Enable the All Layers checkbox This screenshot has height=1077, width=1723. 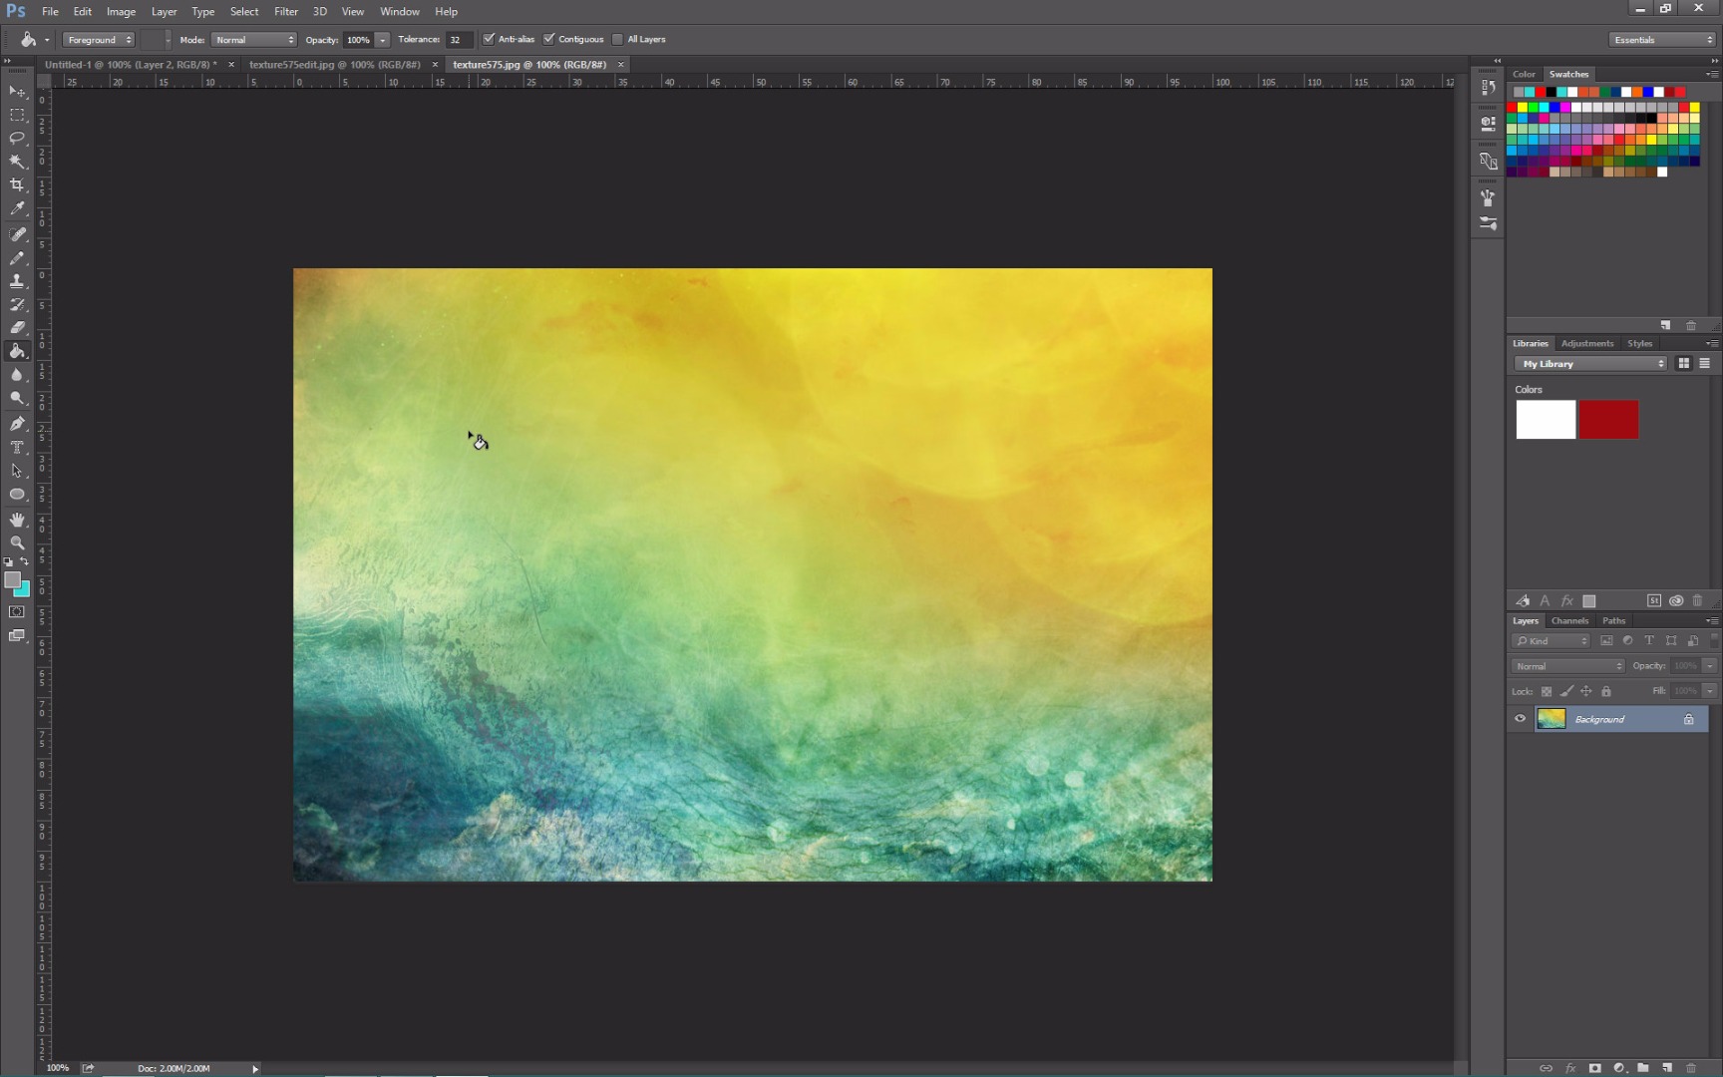(x=617, y=39)
